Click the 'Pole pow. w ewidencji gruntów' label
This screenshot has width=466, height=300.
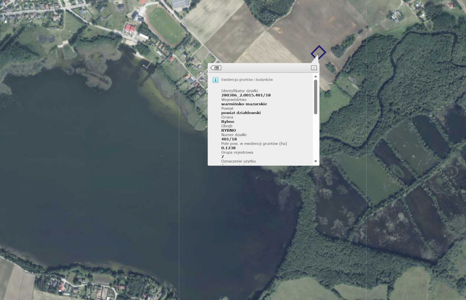pos(254,144)
